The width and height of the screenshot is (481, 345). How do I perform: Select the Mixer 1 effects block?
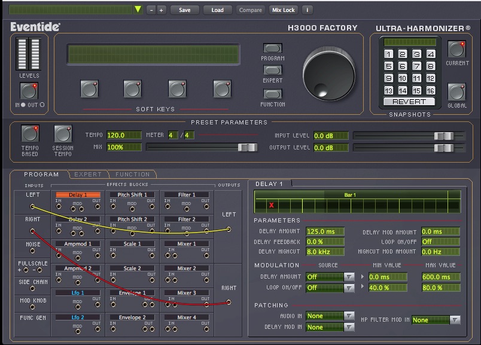(187, 244)
